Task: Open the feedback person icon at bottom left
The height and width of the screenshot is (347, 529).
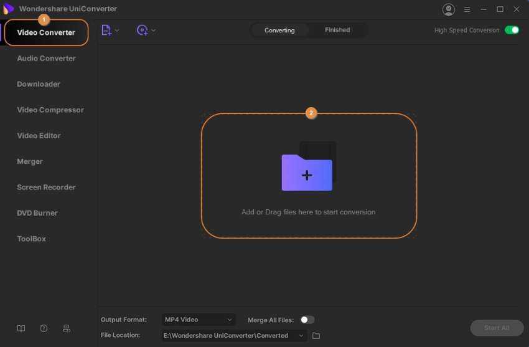Action: 67,328
